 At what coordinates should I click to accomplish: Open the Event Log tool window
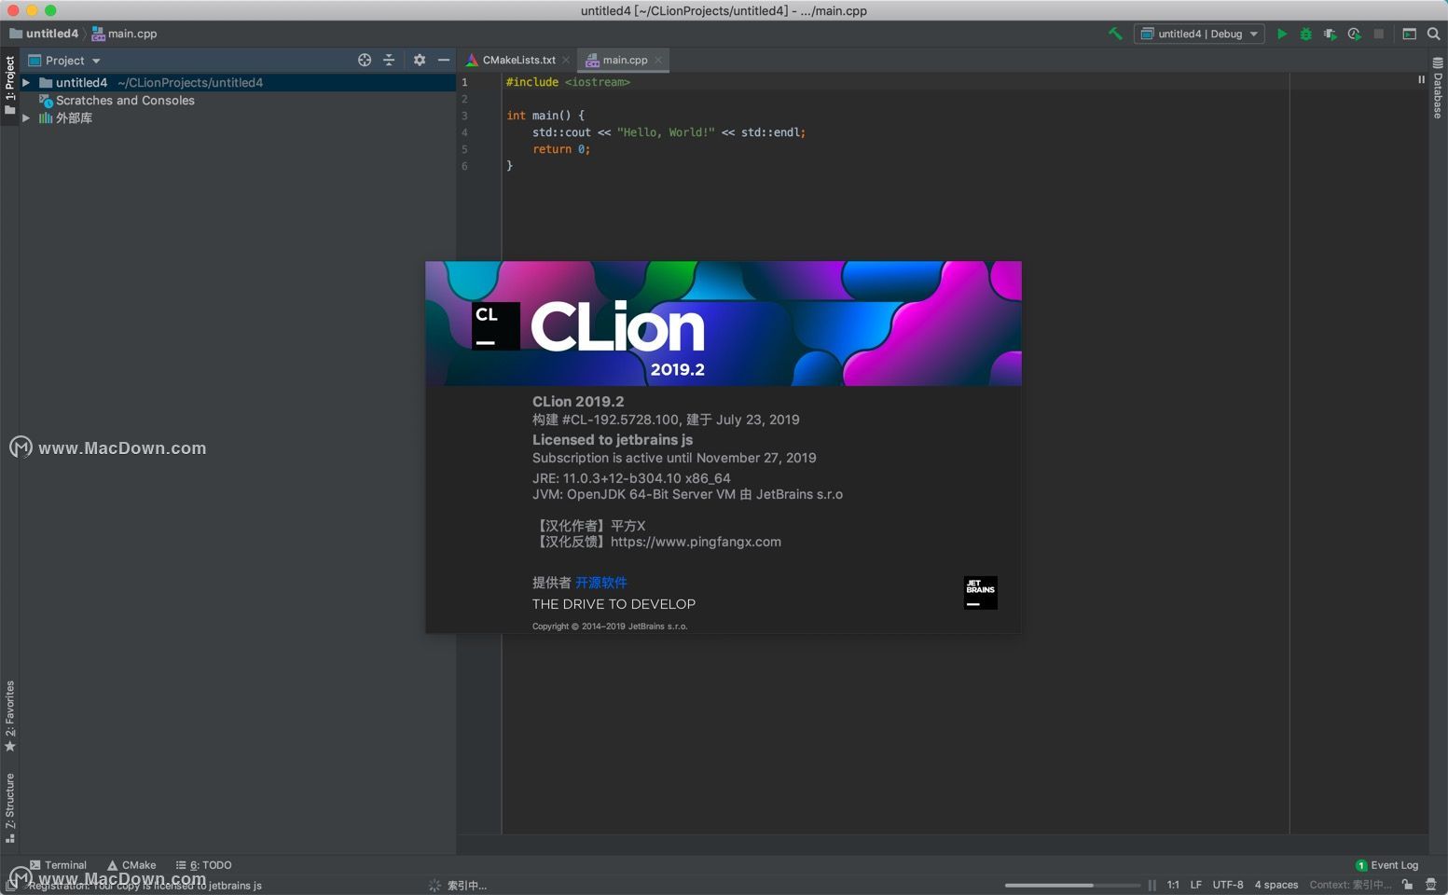coord(1386,865)
